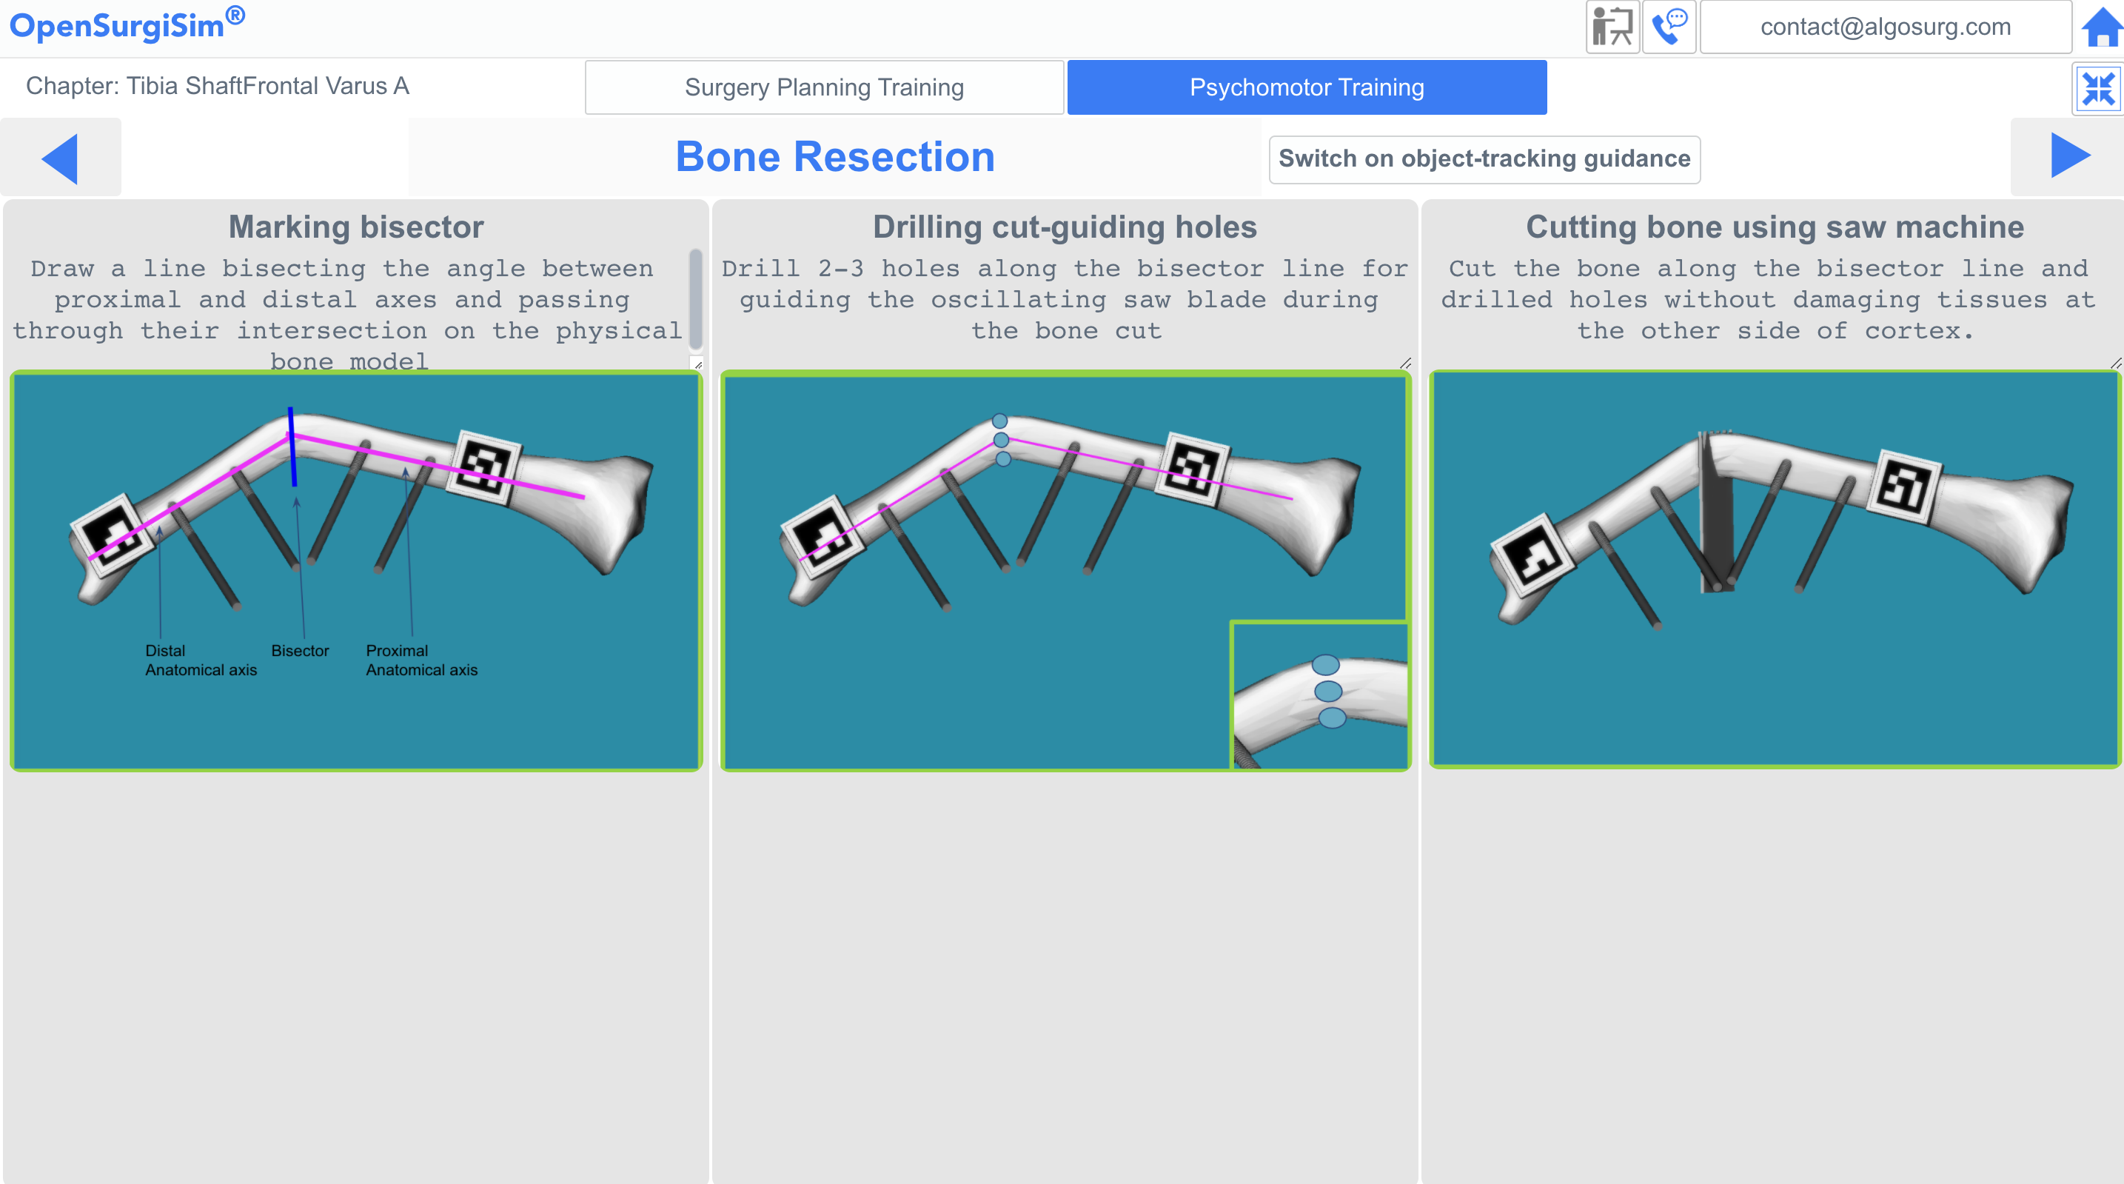This screenshot has width=2124, height=1184.
Task: Select the Cutting bone saw machine image
Action: tap(1775, 569)
